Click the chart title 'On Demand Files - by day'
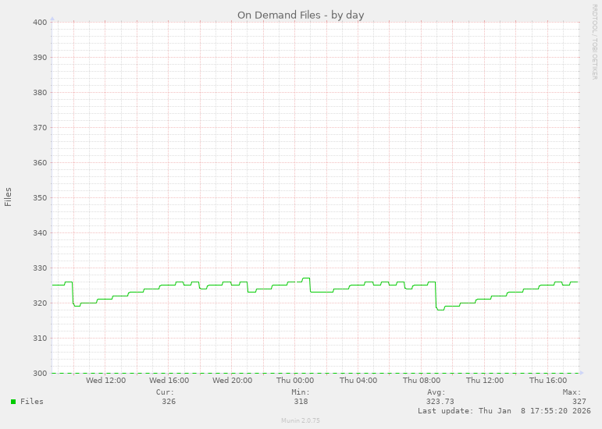Screen dimensions: 602x429 pyautogui.click(x=301, y=15)
